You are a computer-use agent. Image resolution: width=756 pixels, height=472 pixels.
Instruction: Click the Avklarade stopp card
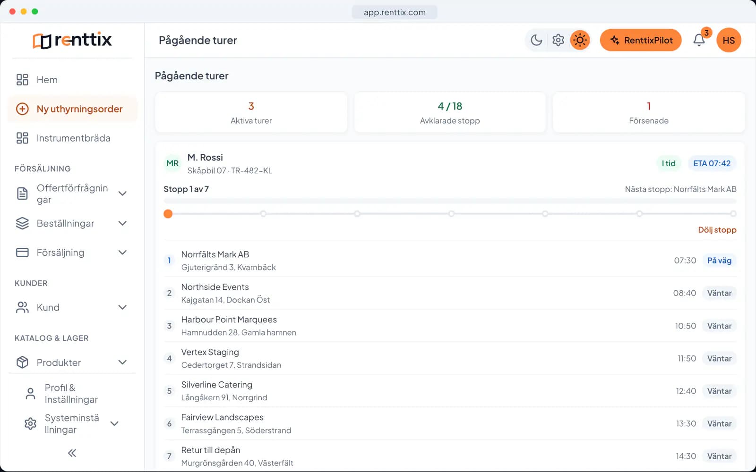[450, 112]
